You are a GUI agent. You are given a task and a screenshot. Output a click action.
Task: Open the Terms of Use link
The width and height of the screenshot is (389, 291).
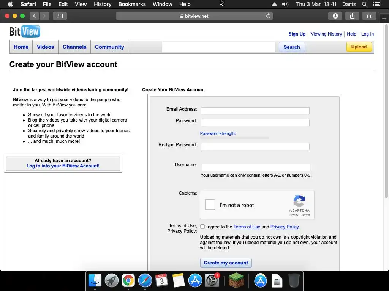click(x=247, y=227)
